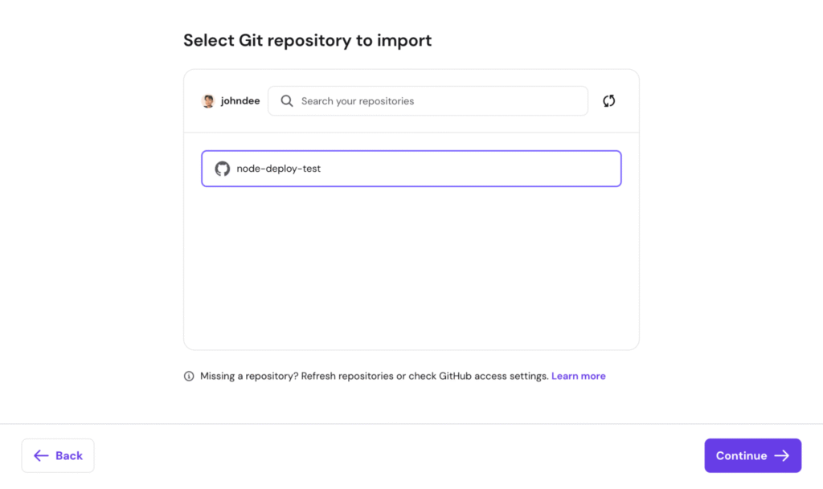
Task: Open the Learn more link
Action: [578, 376]
